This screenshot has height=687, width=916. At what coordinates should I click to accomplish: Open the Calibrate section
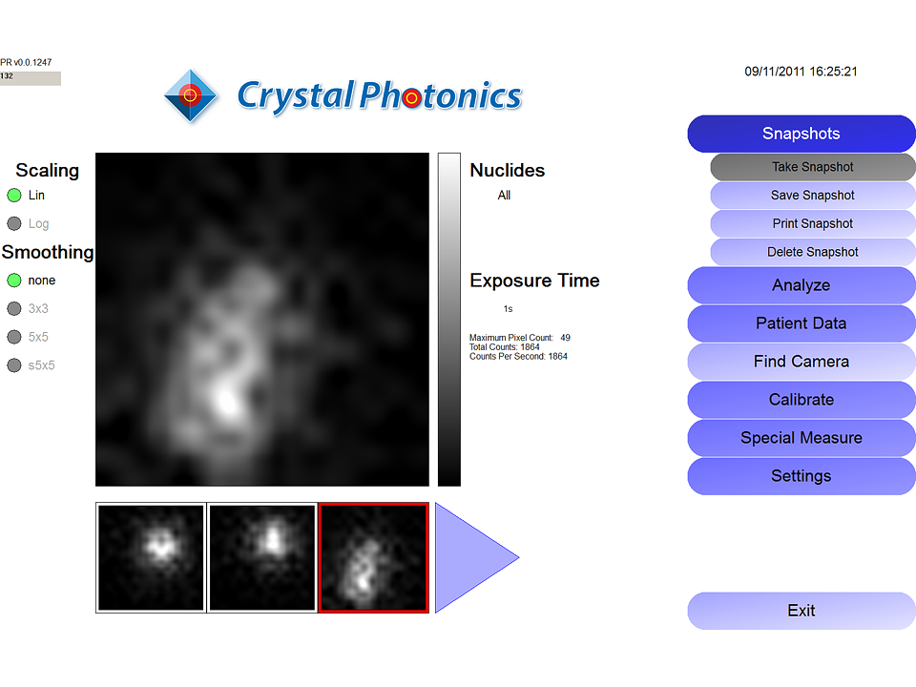point(801,400)
